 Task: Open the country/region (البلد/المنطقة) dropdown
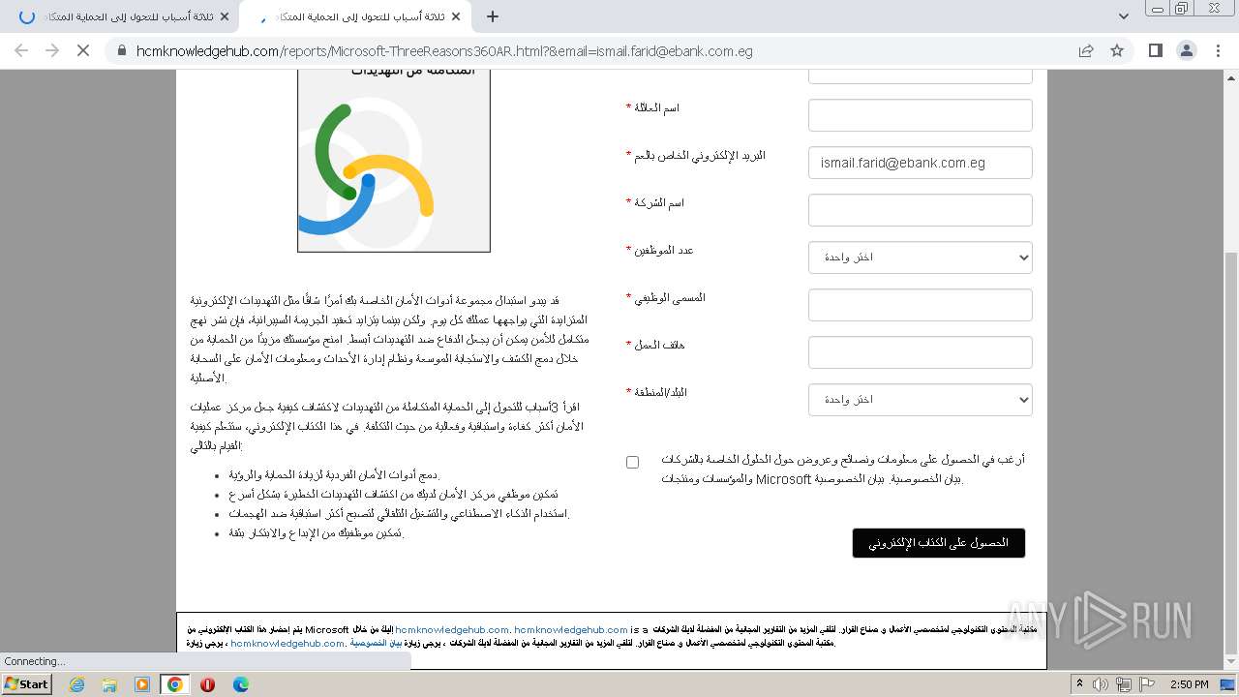pos(921,400)
